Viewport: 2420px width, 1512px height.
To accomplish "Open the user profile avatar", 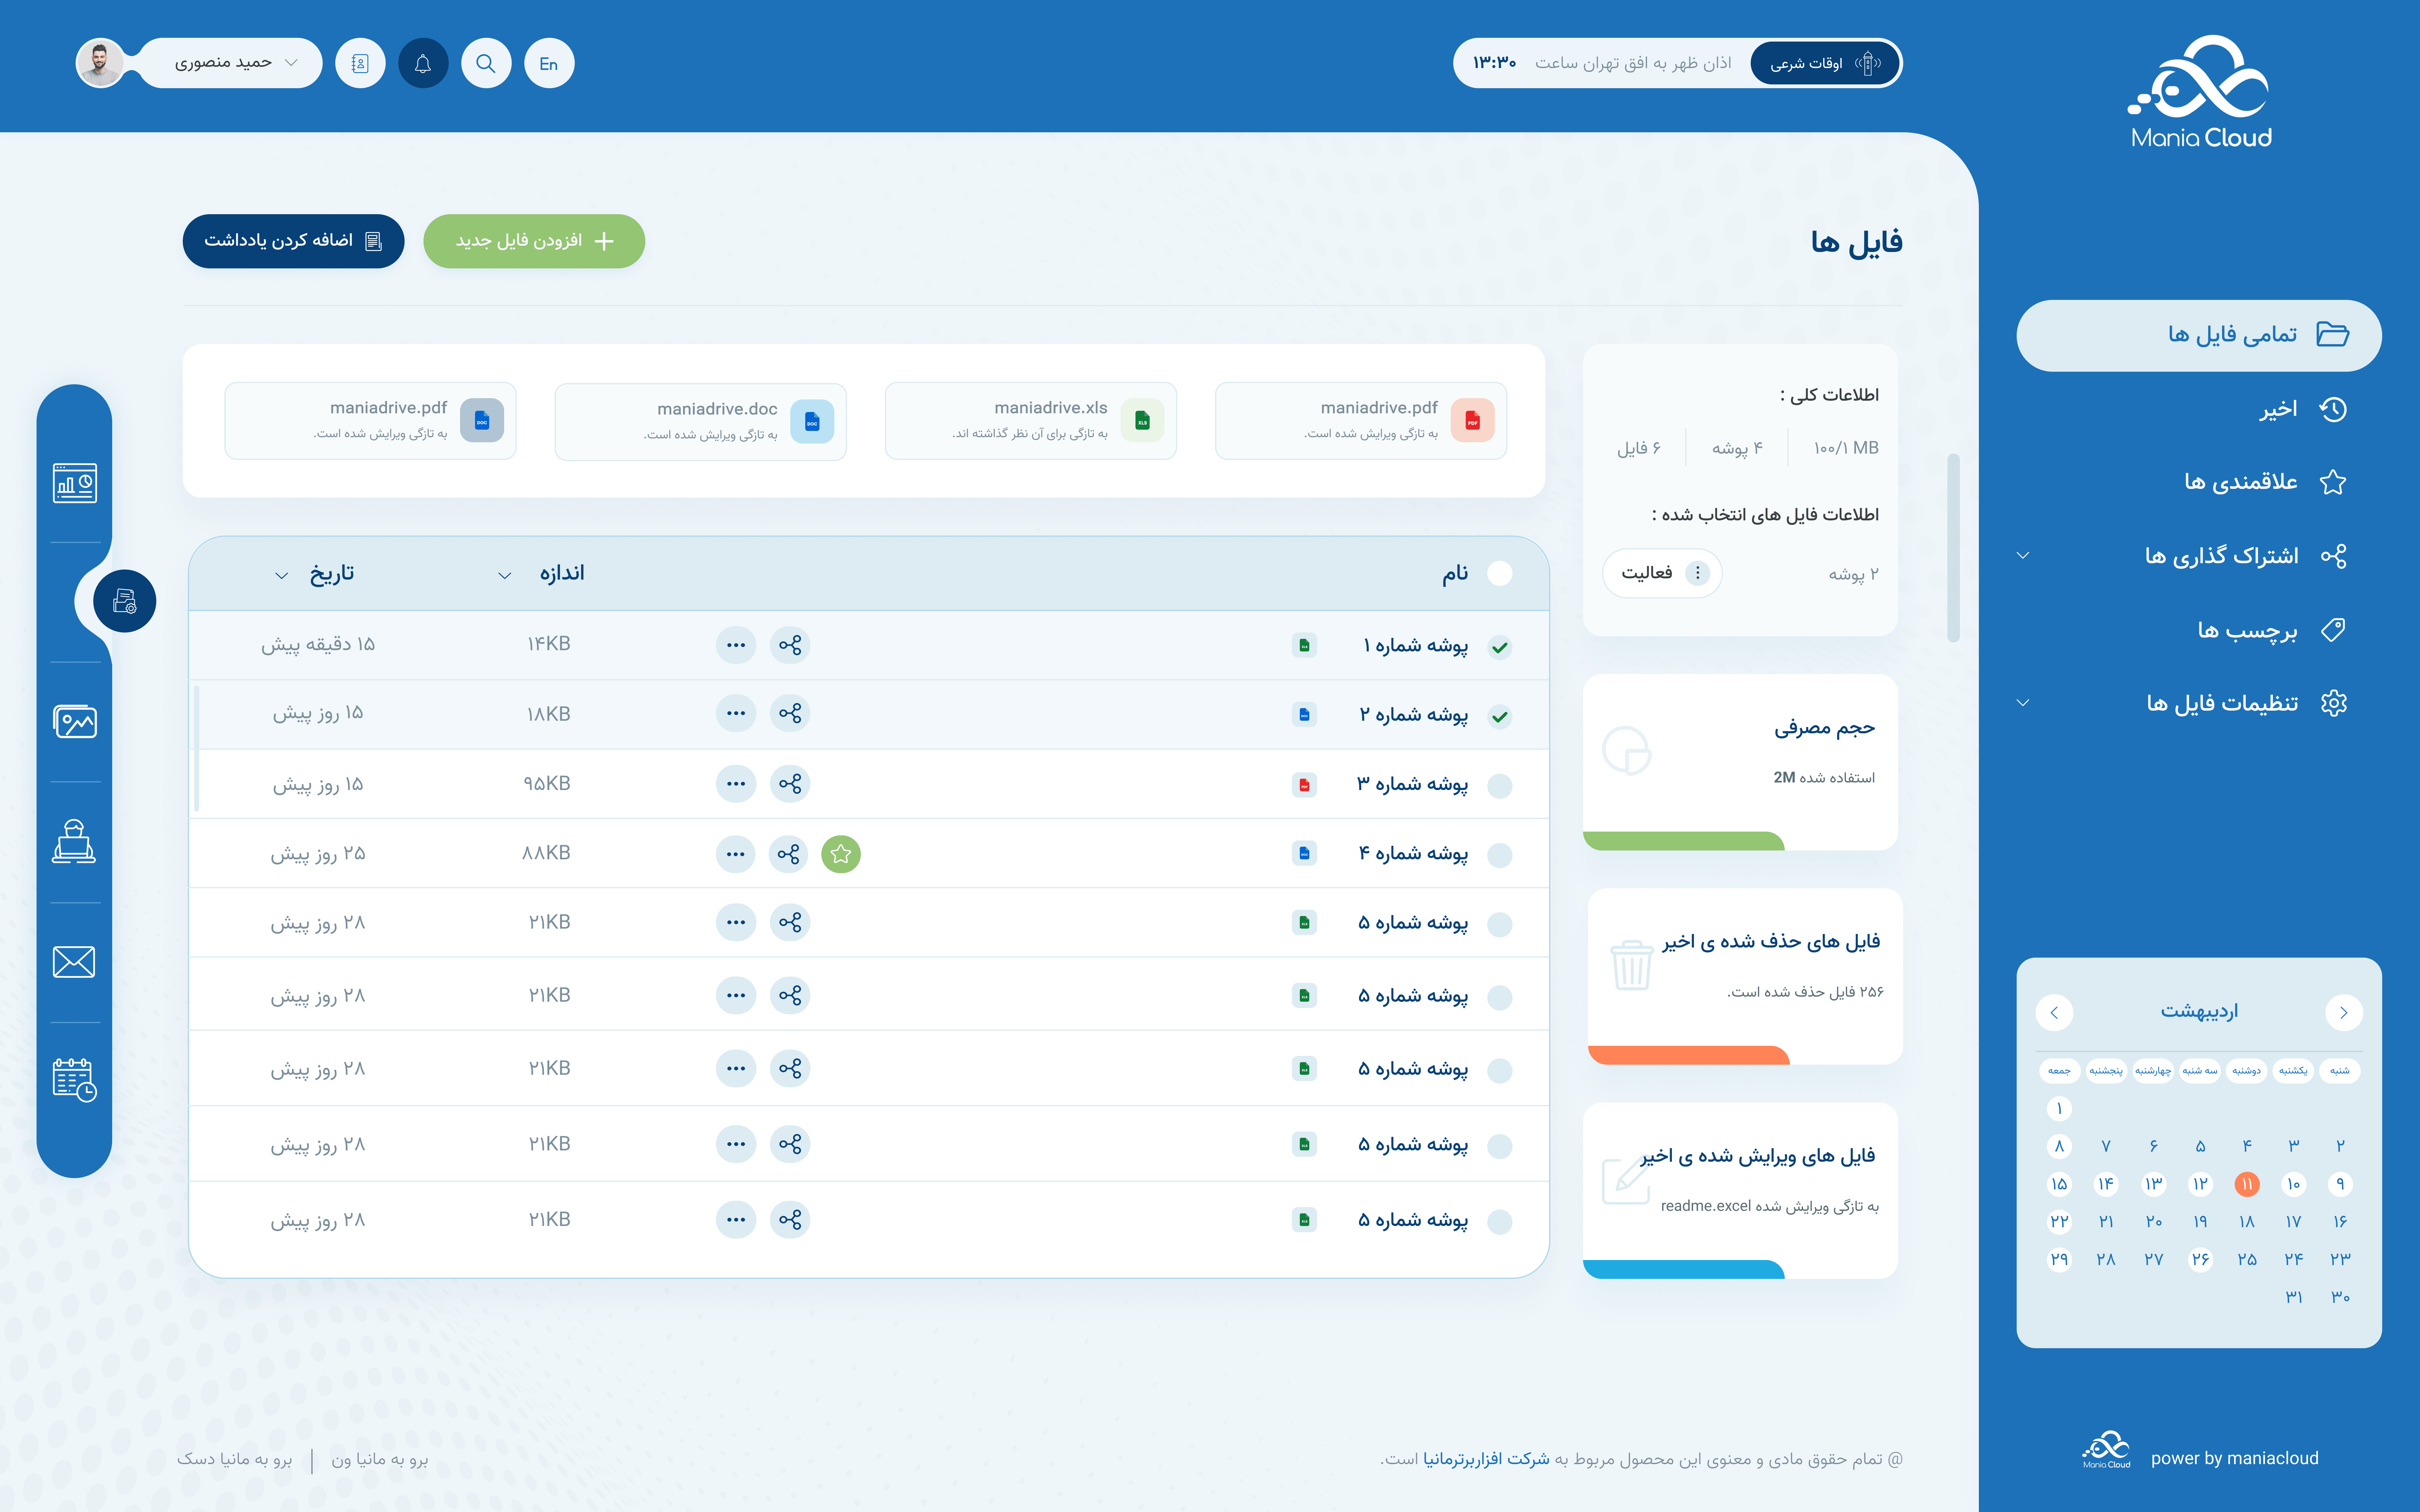I will pyautogui.click(x=100, y=63).
